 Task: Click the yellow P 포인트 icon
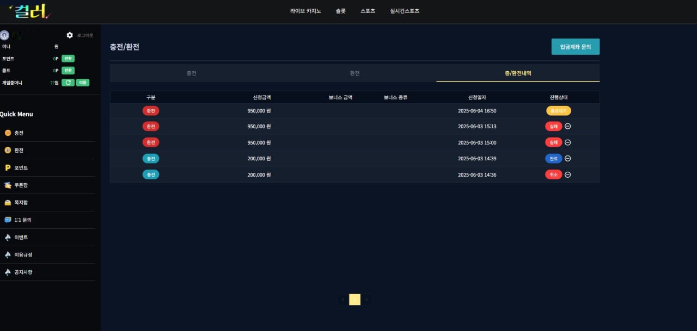click(8, 167)
